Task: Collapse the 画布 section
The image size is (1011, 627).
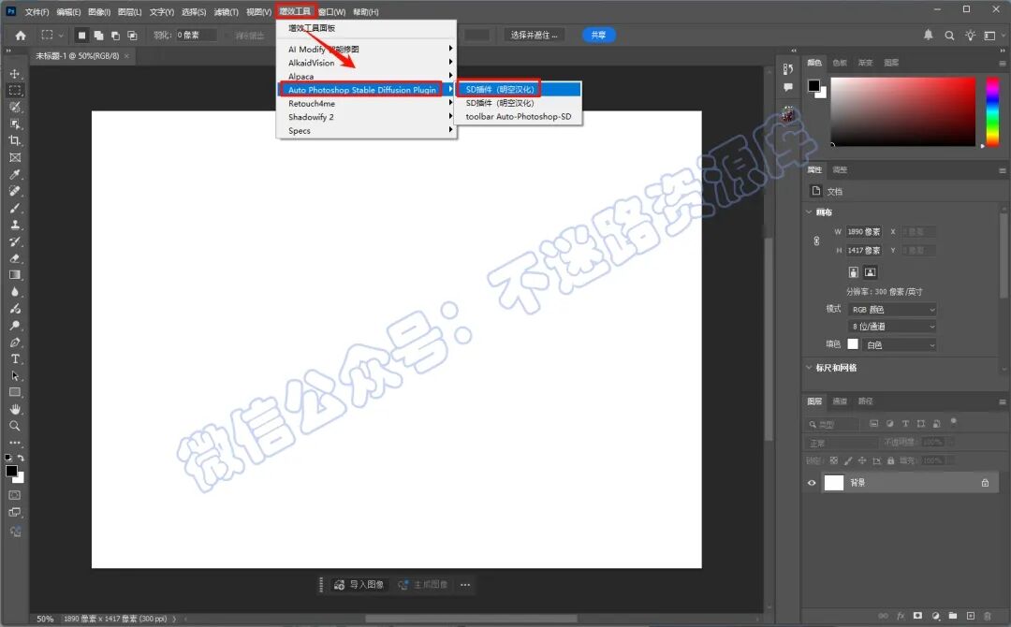Action: point(809,212)
